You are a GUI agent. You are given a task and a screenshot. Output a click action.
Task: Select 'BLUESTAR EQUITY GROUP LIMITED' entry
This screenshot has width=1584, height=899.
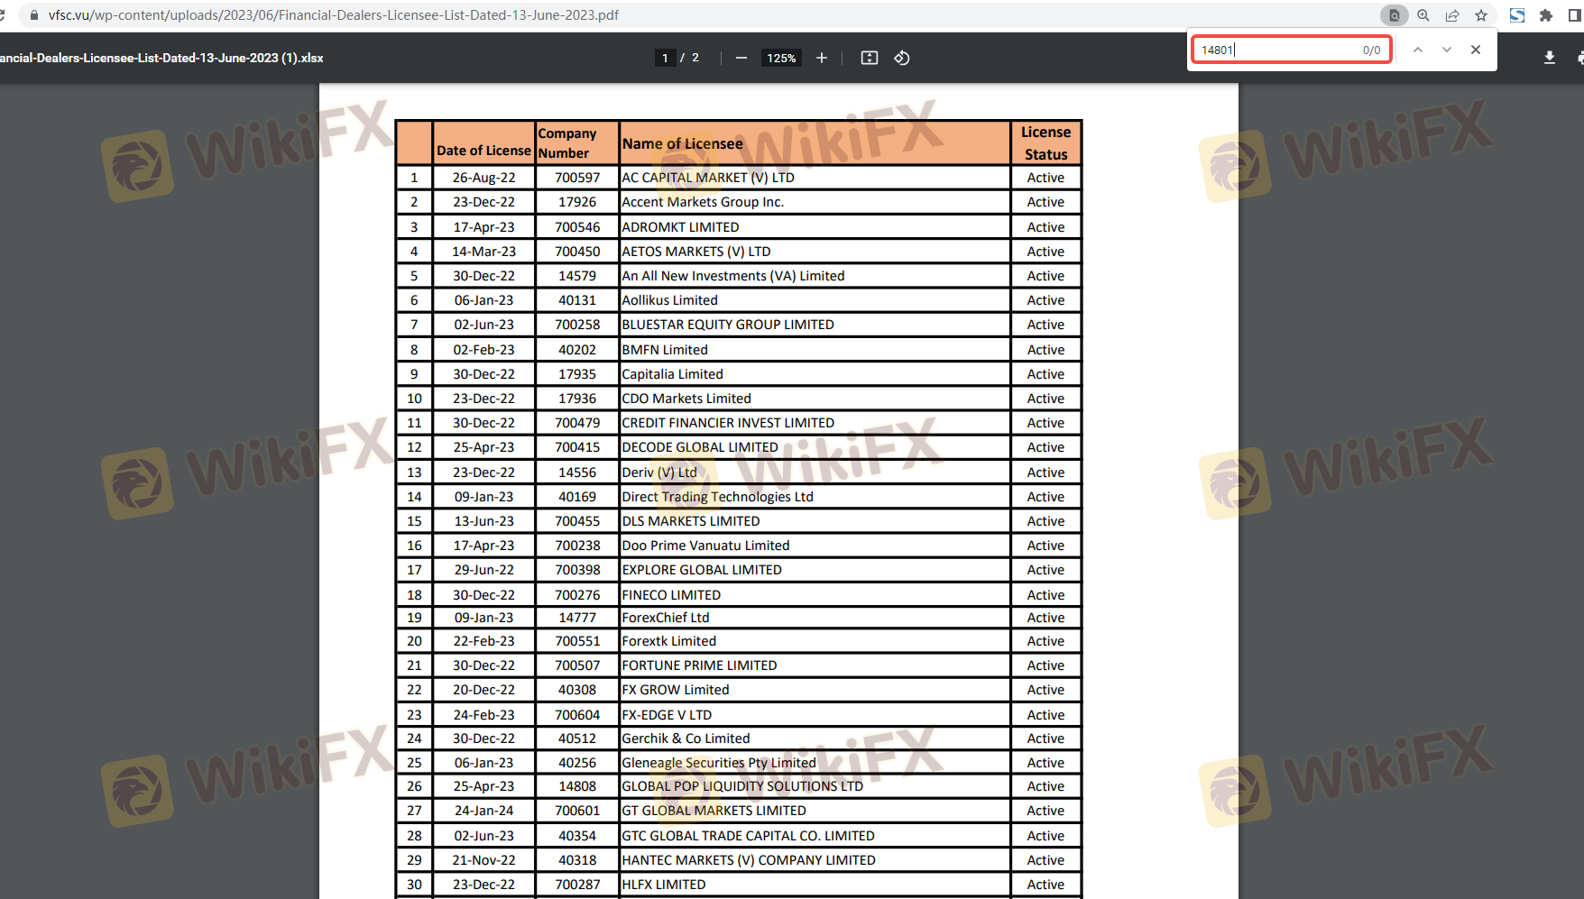point(728,325)
